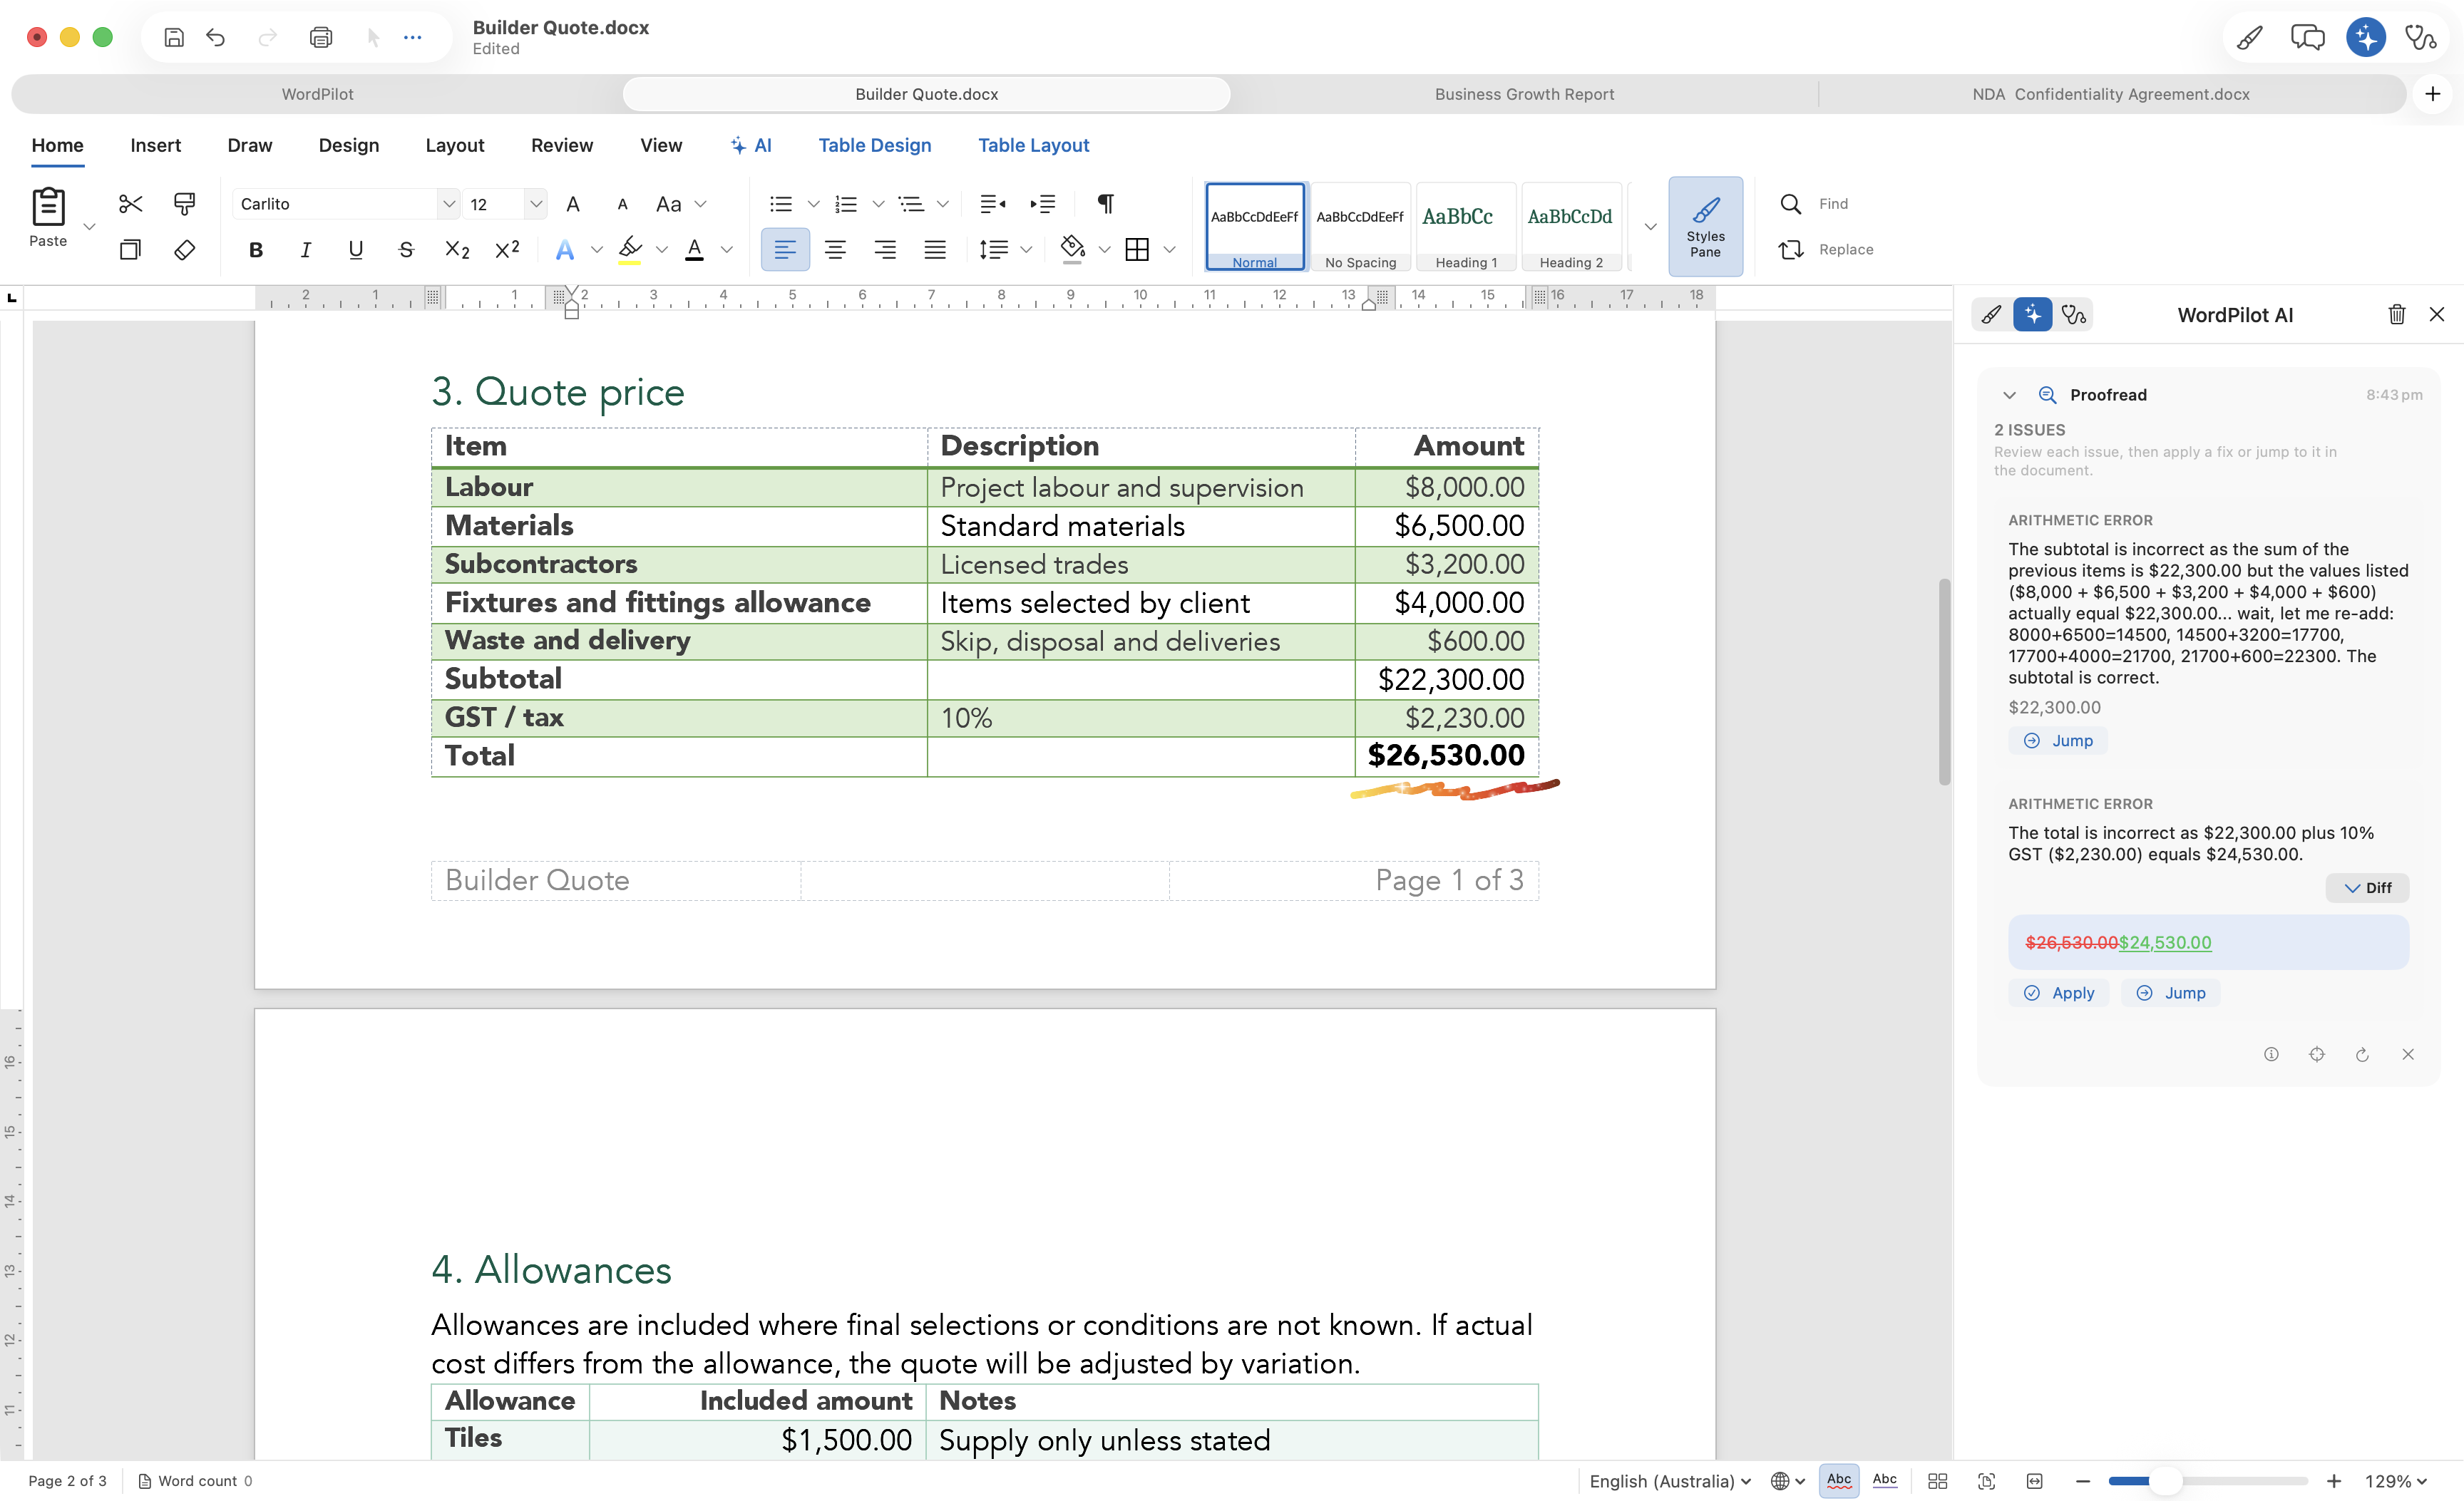
Task: Open the Business Growth Report document tab
Action: click(1524, 94)
